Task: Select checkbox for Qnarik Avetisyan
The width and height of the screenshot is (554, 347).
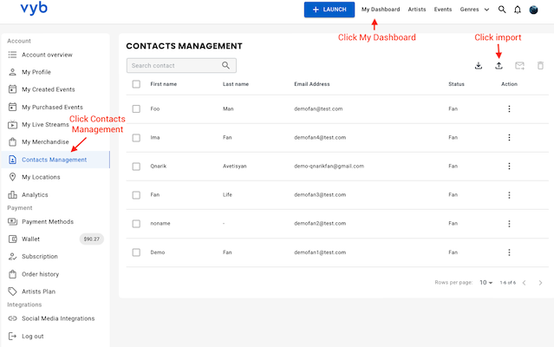Action: tap(136, 167)
